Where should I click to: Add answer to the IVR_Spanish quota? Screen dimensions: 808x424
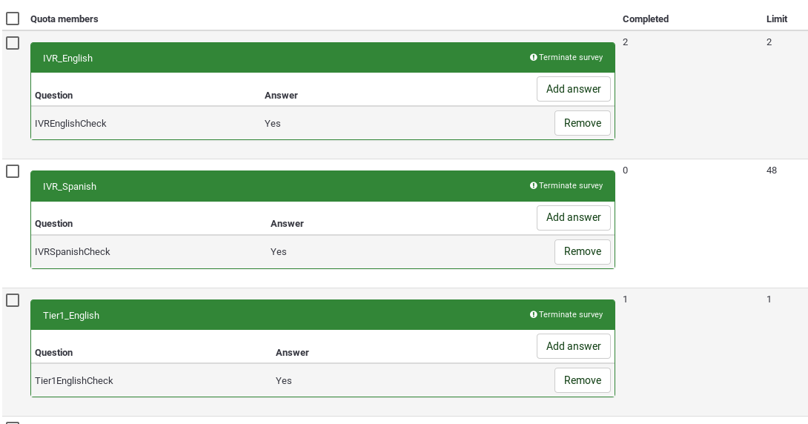click(573, 217)
